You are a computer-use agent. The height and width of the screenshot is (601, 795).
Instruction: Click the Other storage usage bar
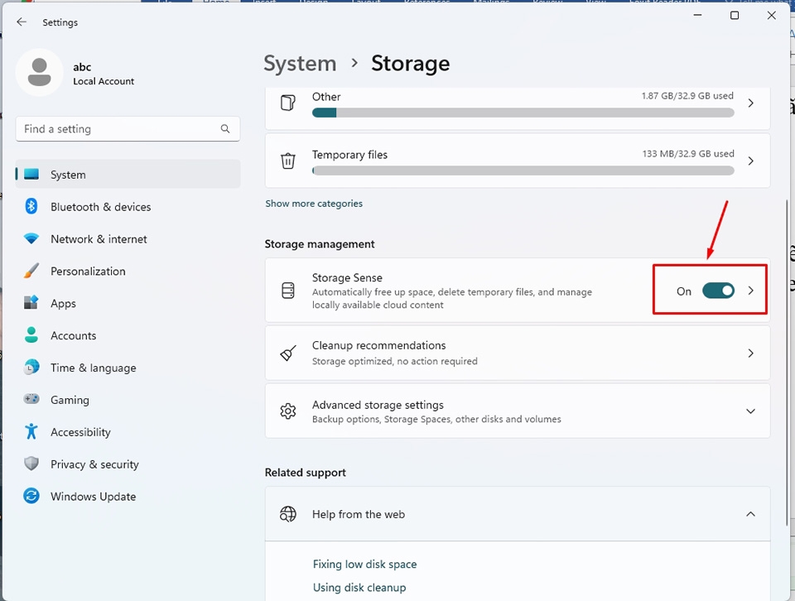(523, 113)
